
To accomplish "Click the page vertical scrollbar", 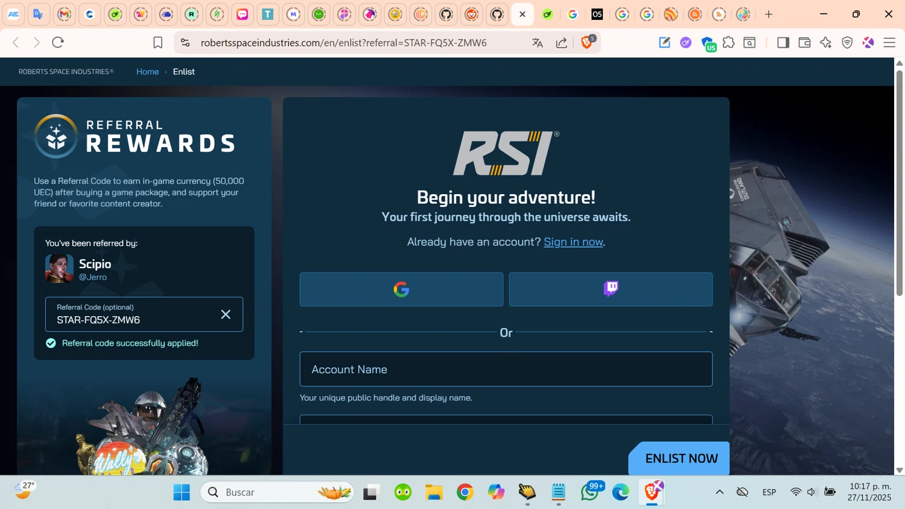I will [x=899, y=183].
